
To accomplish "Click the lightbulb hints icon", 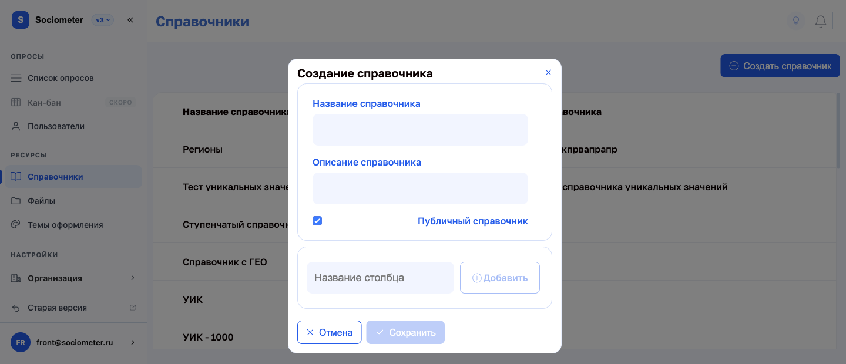I will pyautogui.click(x=796, y=21).
